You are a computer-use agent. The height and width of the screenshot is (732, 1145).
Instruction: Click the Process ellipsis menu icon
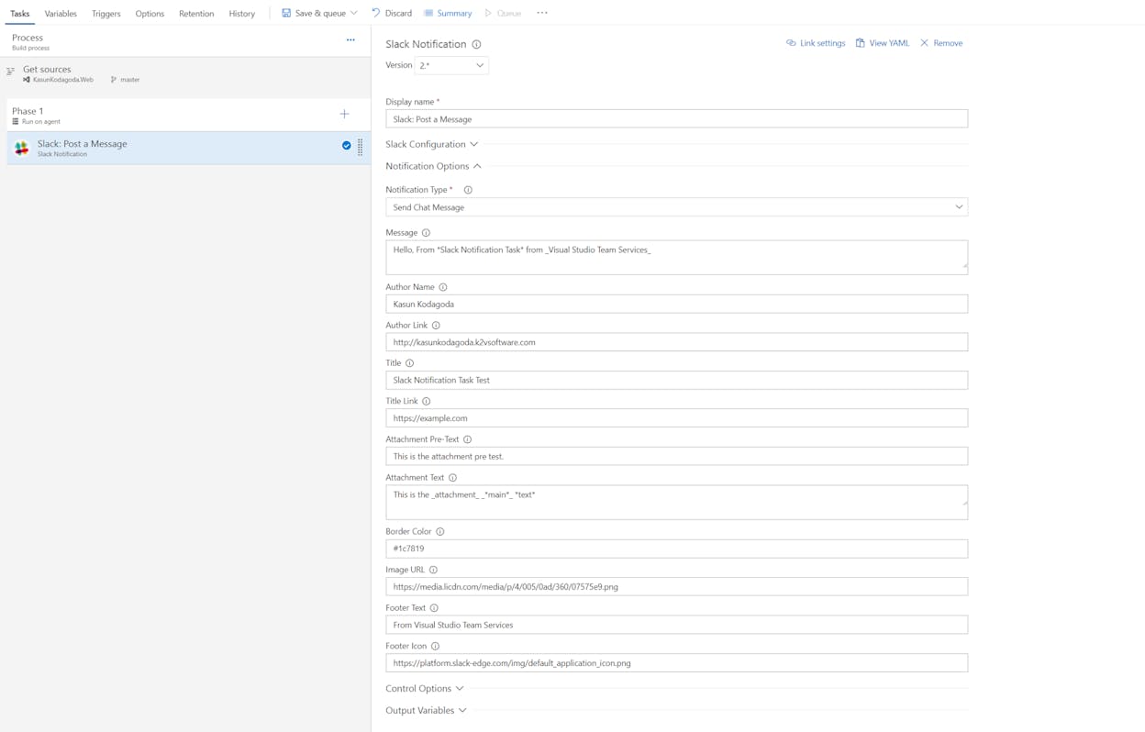350,40
